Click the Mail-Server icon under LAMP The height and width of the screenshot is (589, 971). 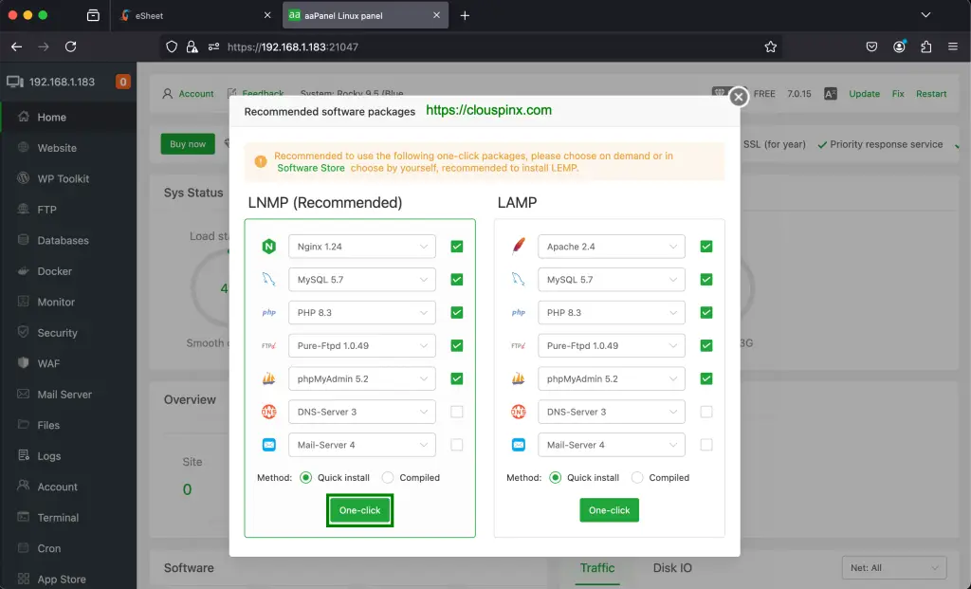[518, 444]
